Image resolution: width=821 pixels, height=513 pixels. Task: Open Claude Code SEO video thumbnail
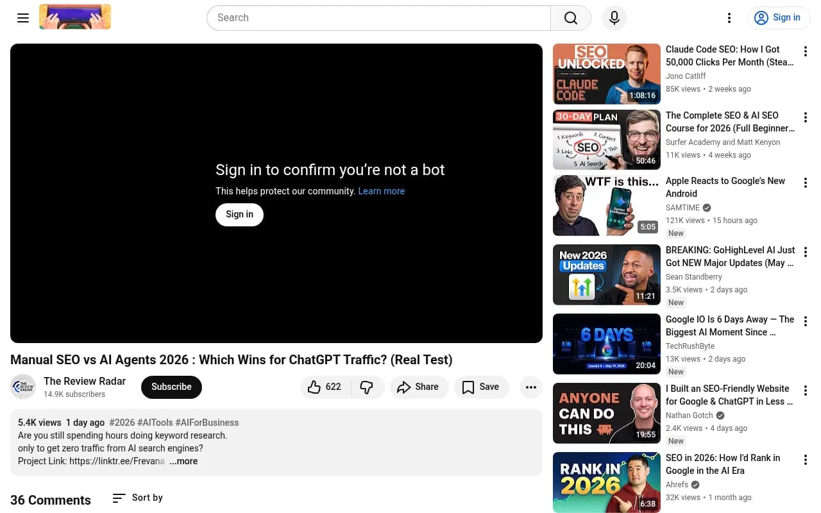pos(607,74)
